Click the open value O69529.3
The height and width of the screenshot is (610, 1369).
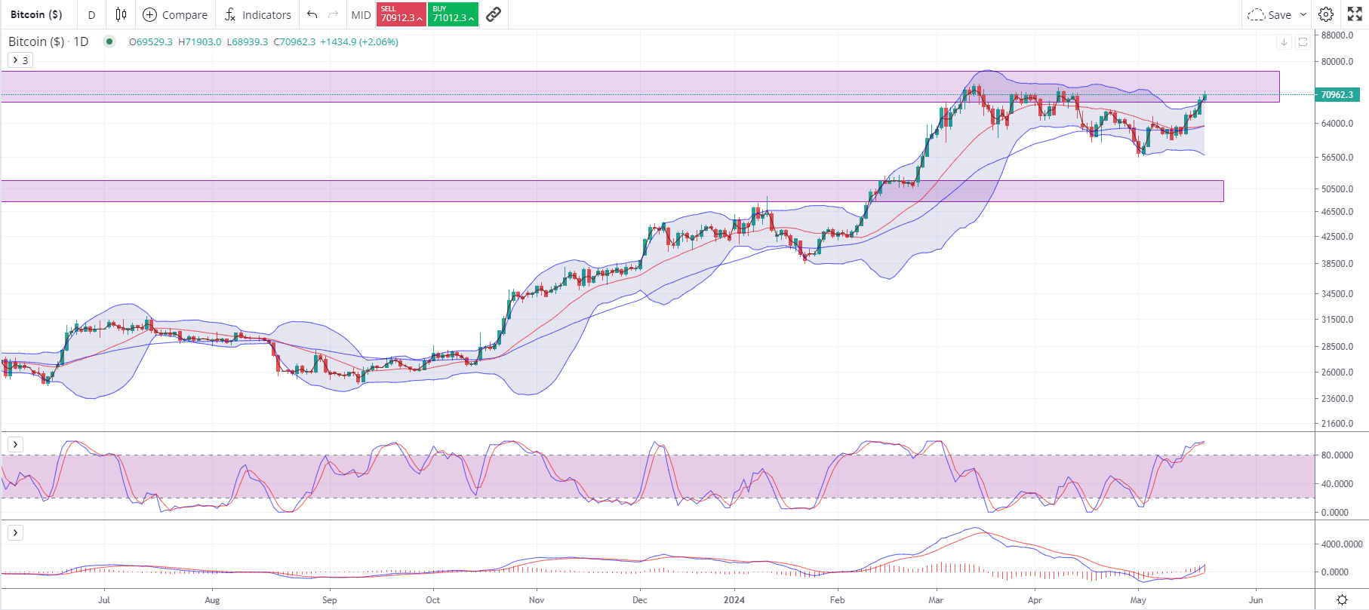coord(151,41)
